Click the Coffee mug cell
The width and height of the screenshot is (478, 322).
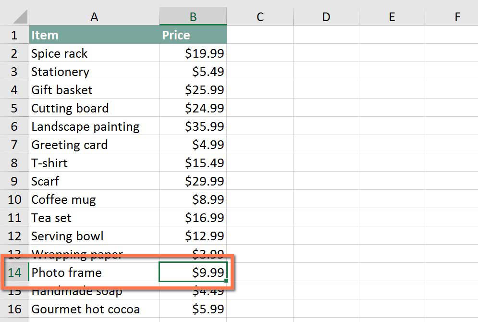point(94,199)
